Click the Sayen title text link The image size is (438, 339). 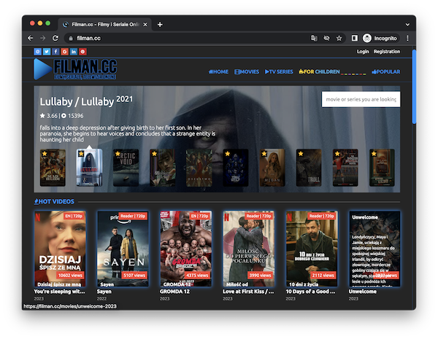click(104, 292)
